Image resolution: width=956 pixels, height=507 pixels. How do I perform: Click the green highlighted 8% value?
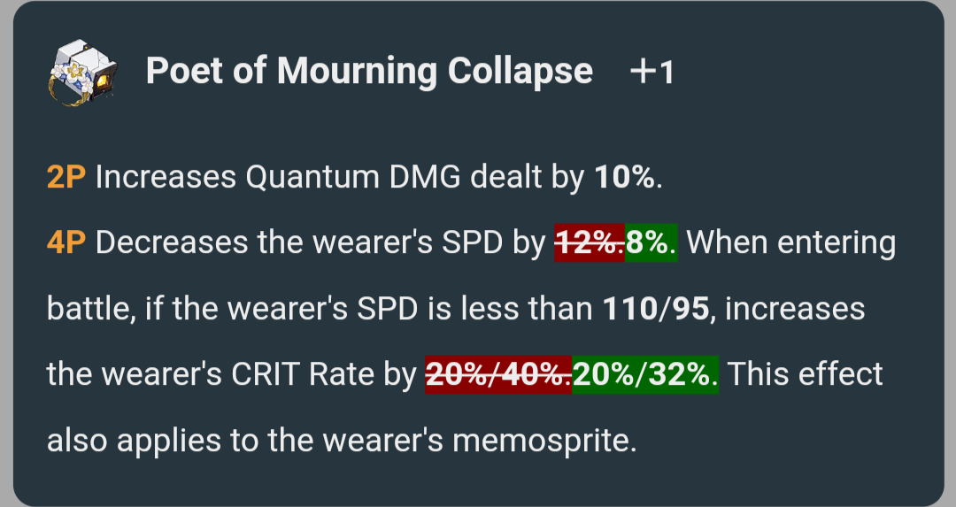tap(651, 243)
